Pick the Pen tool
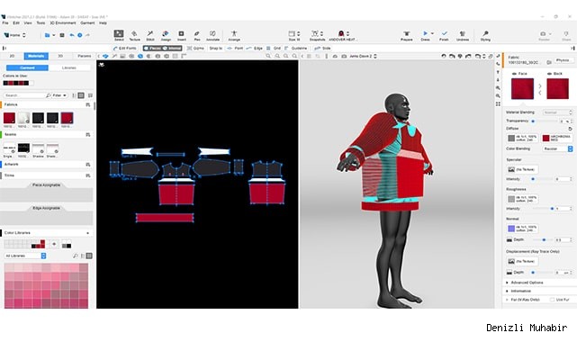Screen dimensions: 577x342 197,35
